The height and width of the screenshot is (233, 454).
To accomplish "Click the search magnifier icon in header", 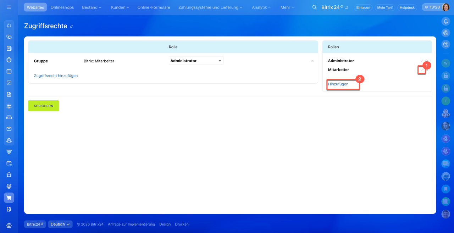I will click(x=314, y=7).
